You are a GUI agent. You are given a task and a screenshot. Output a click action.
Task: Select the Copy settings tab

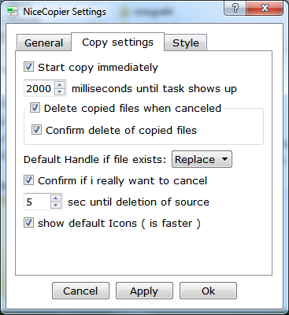pos(117,42)
